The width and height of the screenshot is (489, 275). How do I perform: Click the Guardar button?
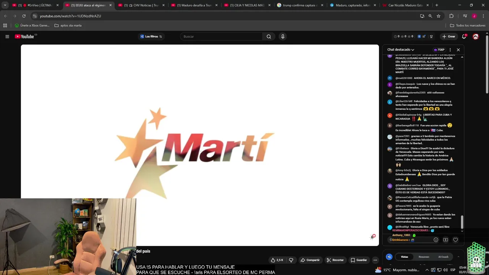coord(359,260)
